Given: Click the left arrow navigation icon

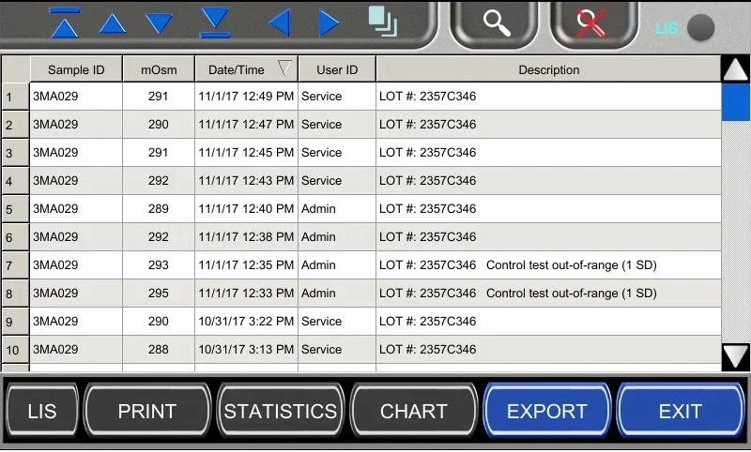Looking at the screenshot, I should [x=279, y=23].
